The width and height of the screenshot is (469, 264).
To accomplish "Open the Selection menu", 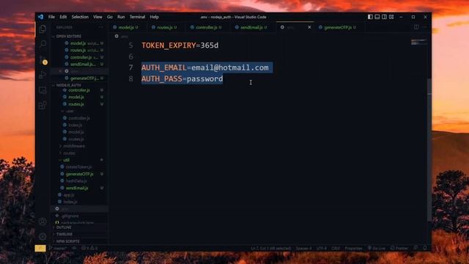I will coord(80,17).
